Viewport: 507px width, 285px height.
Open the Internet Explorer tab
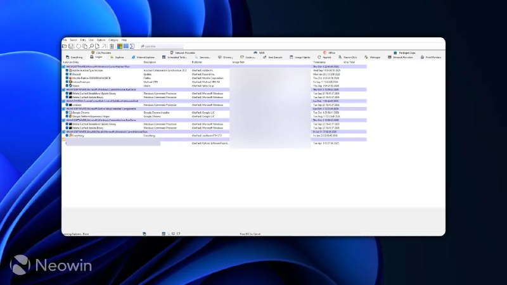click(x=143, y=57)
